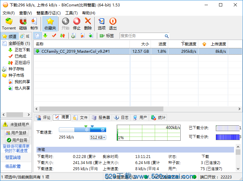The width and height of the screenshot is (243, 181).
Task: Click the 已下载分块 pieces bar
Action: point(228,128)
